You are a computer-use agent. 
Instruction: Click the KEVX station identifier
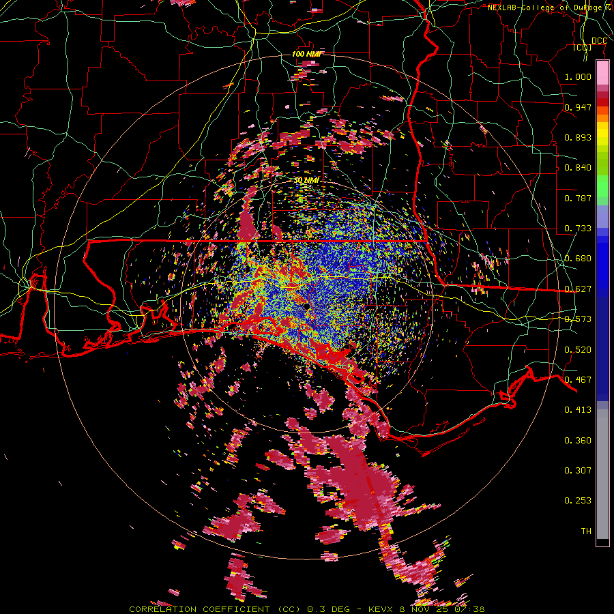pyautogui.click(x=381, y=609)
